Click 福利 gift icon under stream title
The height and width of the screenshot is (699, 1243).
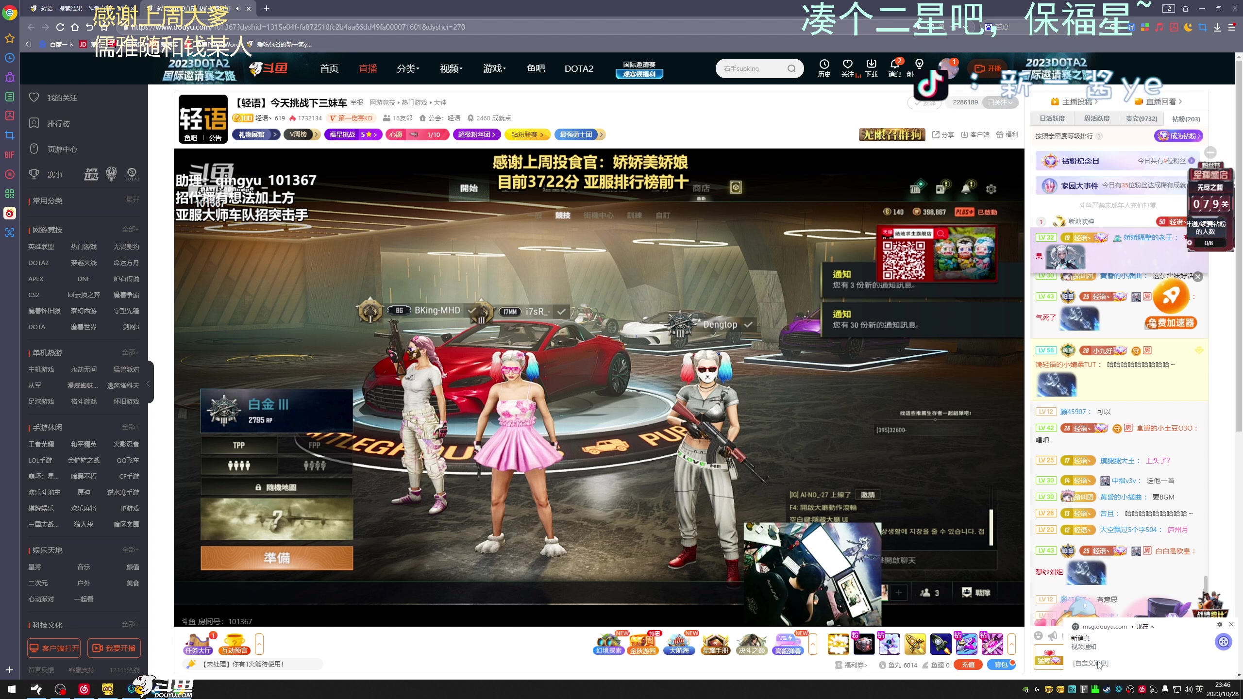[1007, 134]
